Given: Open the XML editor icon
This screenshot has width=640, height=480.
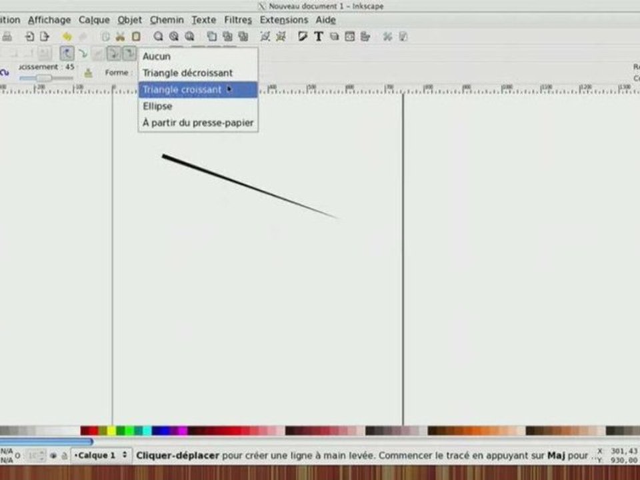Looking at the screenshot, I should (x=350, y=37).
